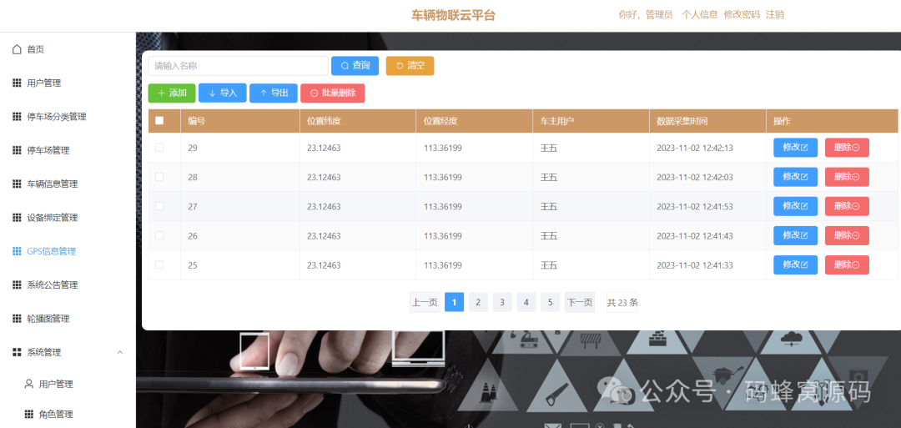Click the grid icon beside 设备绑定管理

[17, 218]
